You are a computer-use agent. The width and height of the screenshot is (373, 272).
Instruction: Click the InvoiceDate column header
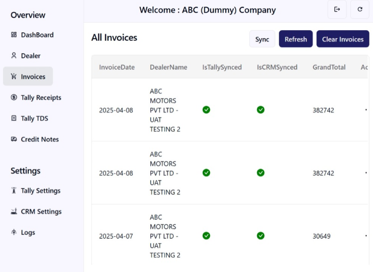[x=117, y=67]
